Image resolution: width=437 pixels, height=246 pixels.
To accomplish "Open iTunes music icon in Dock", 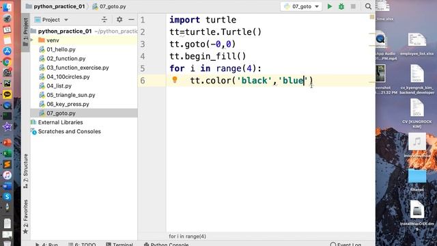I will pyautogui.click(x=7, y=175).
